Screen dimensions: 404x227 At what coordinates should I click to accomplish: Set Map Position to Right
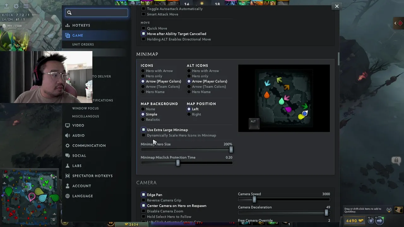point(189,114)
